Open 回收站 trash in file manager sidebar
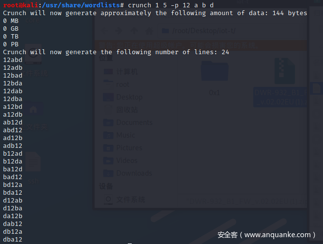 pos(121,110)
